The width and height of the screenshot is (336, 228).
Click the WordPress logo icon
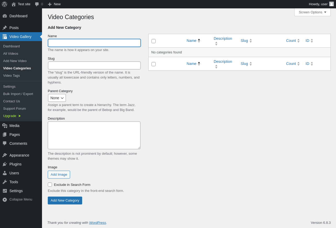pyautogui.click(x=4, y=4)
